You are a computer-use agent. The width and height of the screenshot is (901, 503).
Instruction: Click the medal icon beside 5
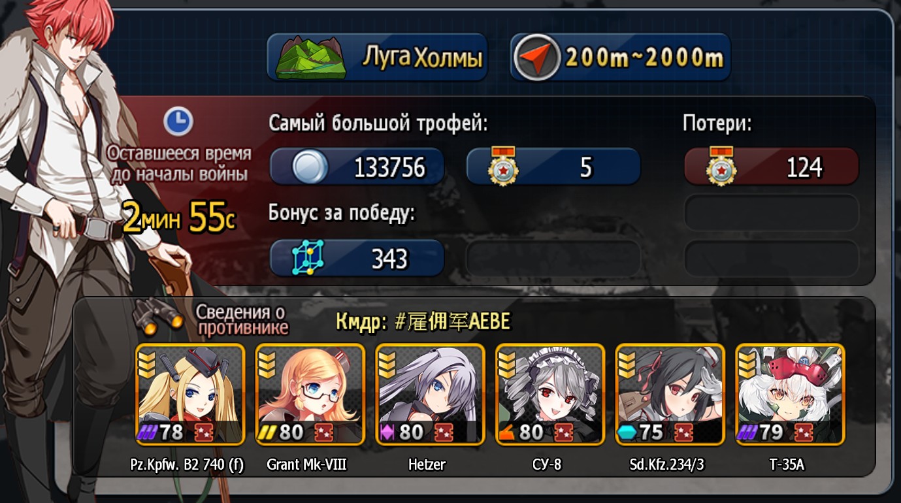point(503,167)
